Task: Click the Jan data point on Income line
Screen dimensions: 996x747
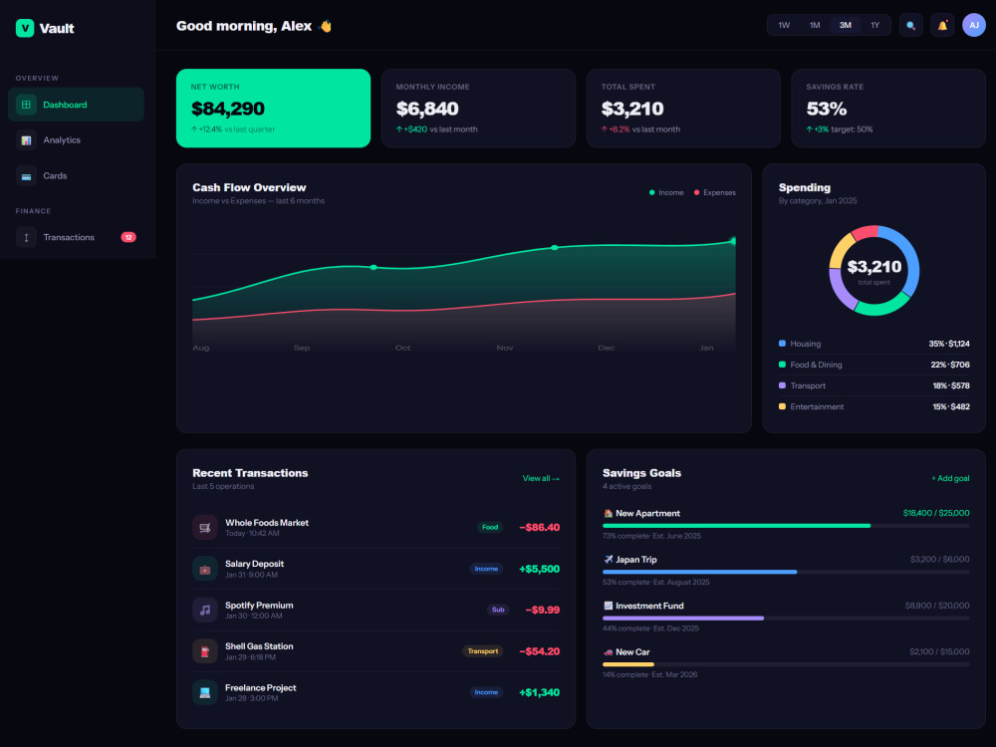Action: pos(734,241)
